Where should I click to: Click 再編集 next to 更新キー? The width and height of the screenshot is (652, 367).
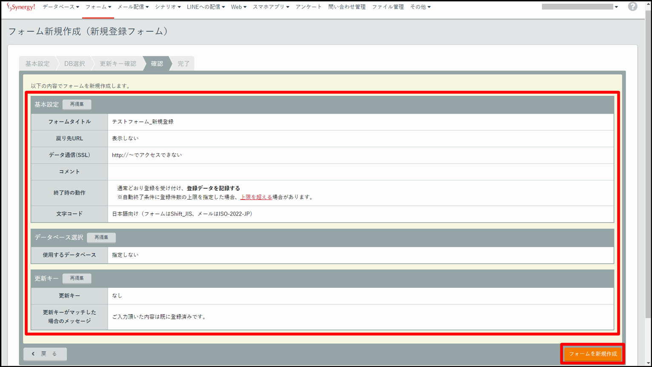coord(77,278)
